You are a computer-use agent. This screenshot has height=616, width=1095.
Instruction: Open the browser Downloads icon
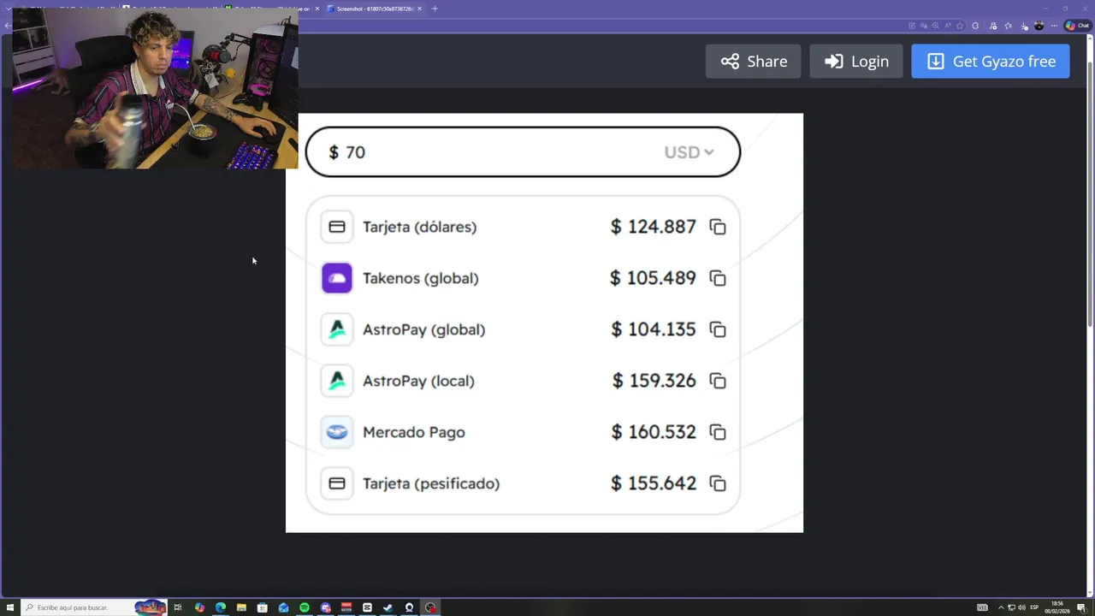click(1023, 26)
